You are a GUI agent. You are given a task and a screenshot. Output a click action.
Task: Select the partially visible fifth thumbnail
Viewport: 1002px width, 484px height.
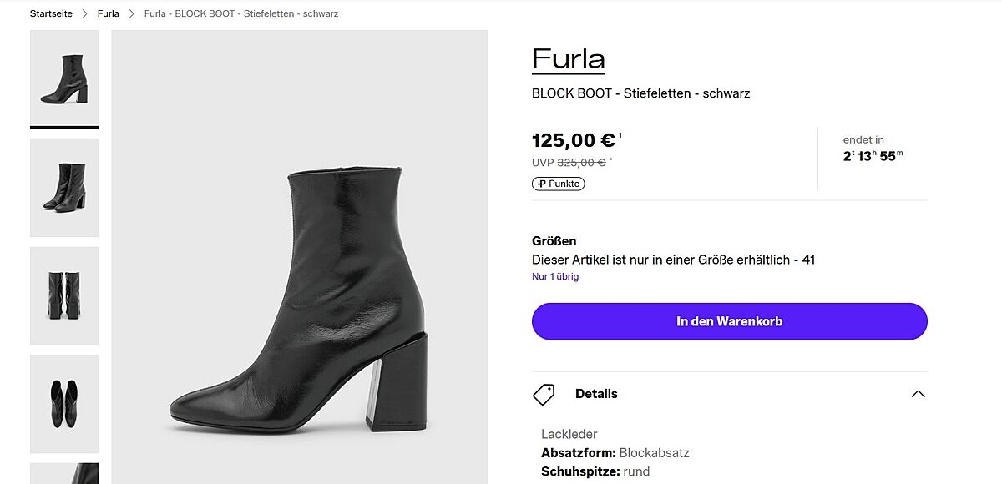[x=64, y=473]
